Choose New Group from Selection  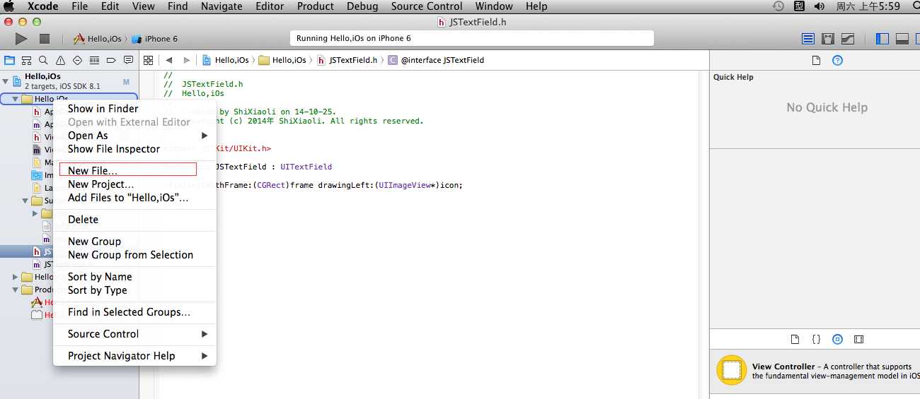pyautogui.click(x=134, y=255)
